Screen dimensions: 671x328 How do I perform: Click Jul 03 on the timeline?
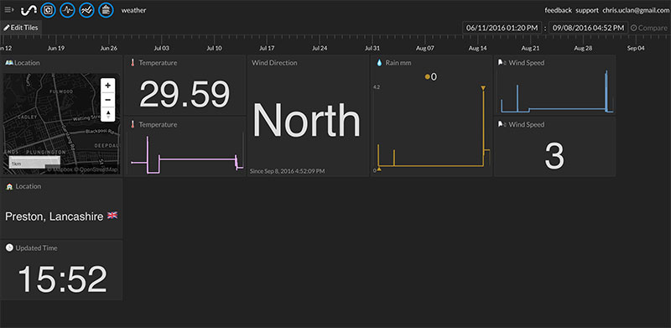pos(161,49)
